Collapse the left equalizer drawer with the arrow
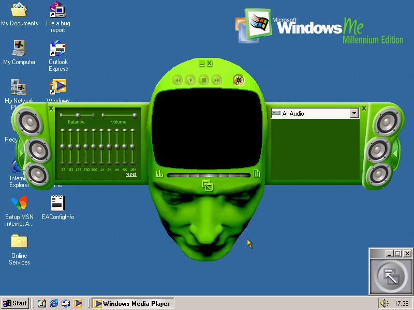 [x=21, y=153]
